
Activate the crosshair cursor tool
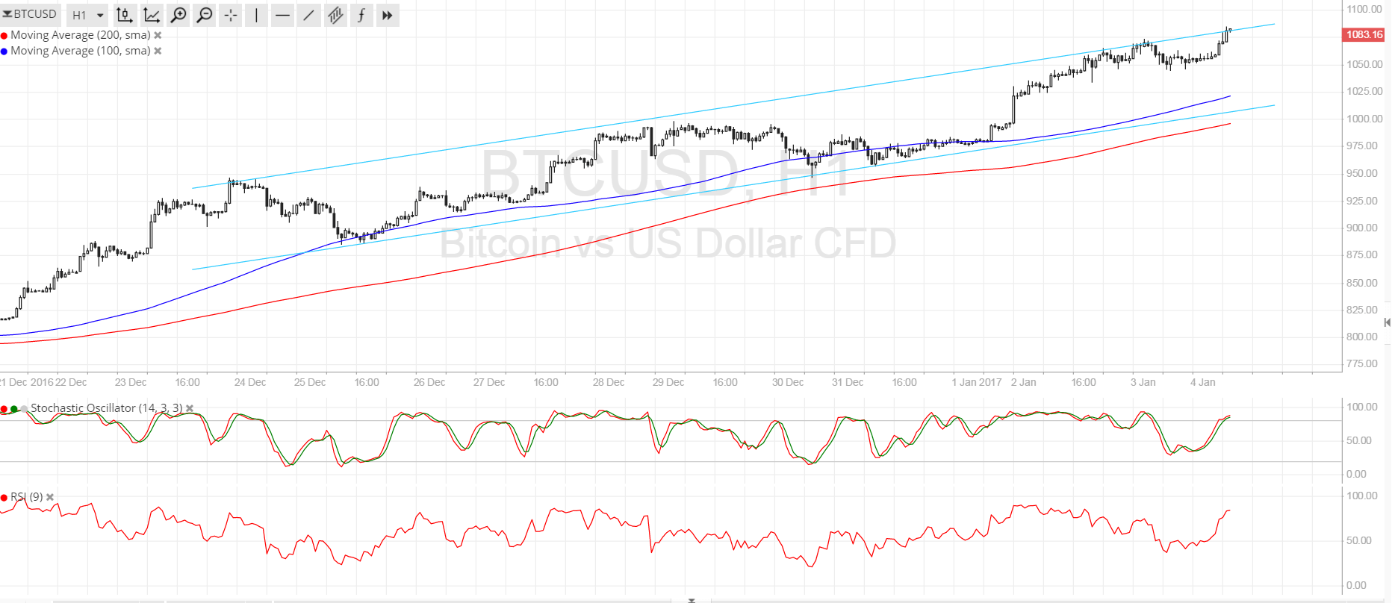pos(231,15)
